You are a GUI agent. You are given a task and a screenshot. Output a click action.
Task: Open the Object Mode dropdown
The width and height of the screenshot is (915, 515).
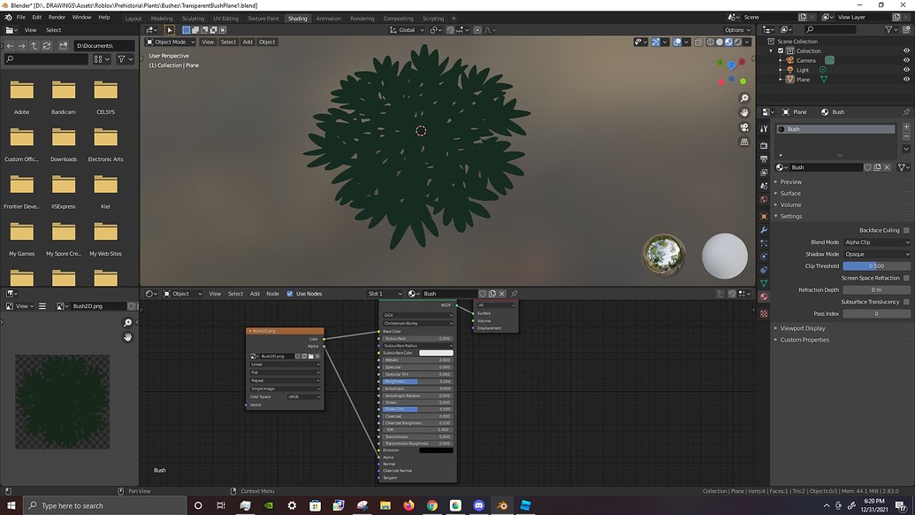pos(170,42)
